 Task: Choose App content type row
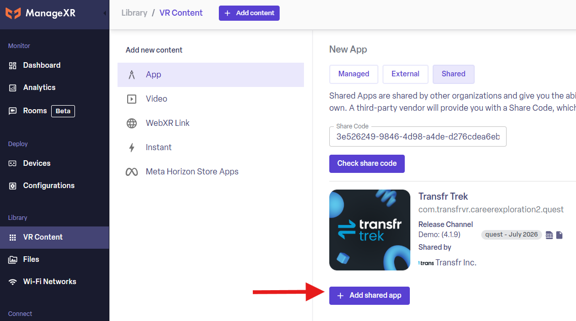click(x=210, y=75)
